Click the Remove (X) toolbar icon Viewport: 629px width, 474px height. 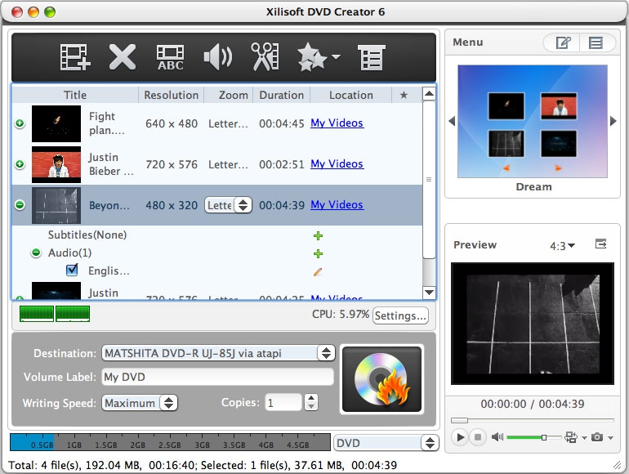[x=123, y=57]
